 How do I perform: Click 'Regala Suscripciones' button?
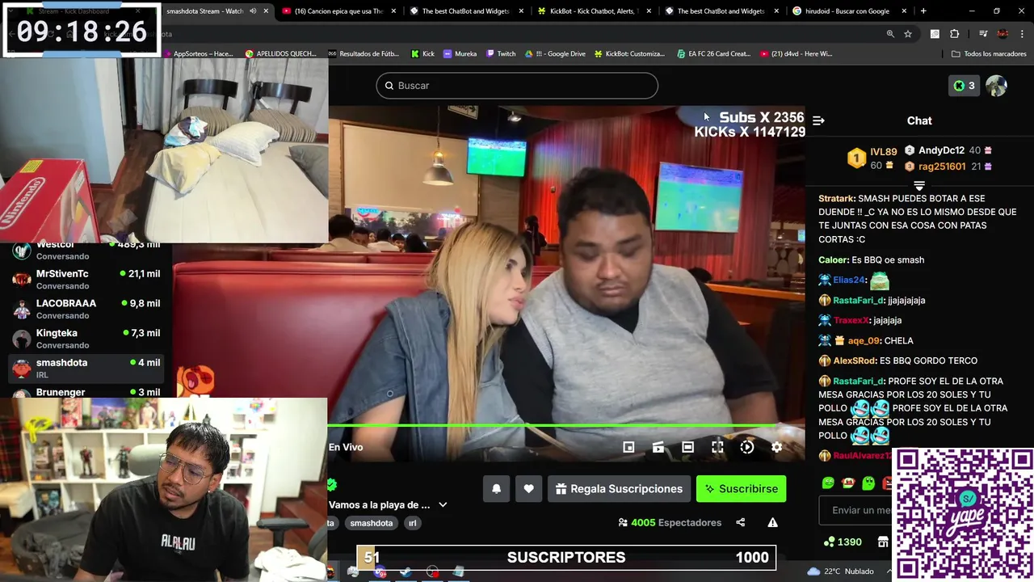coord(619,489)
